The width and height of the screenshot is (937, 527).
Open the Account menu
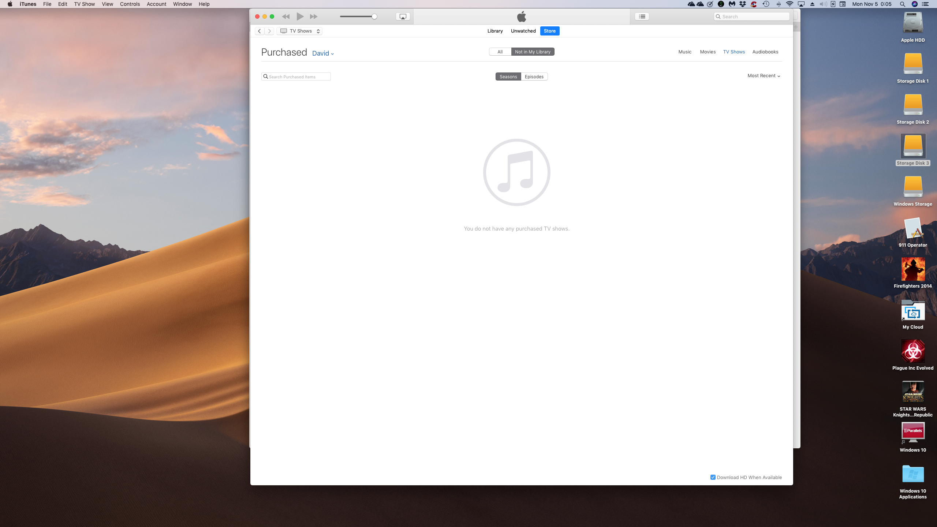(156, 4)
